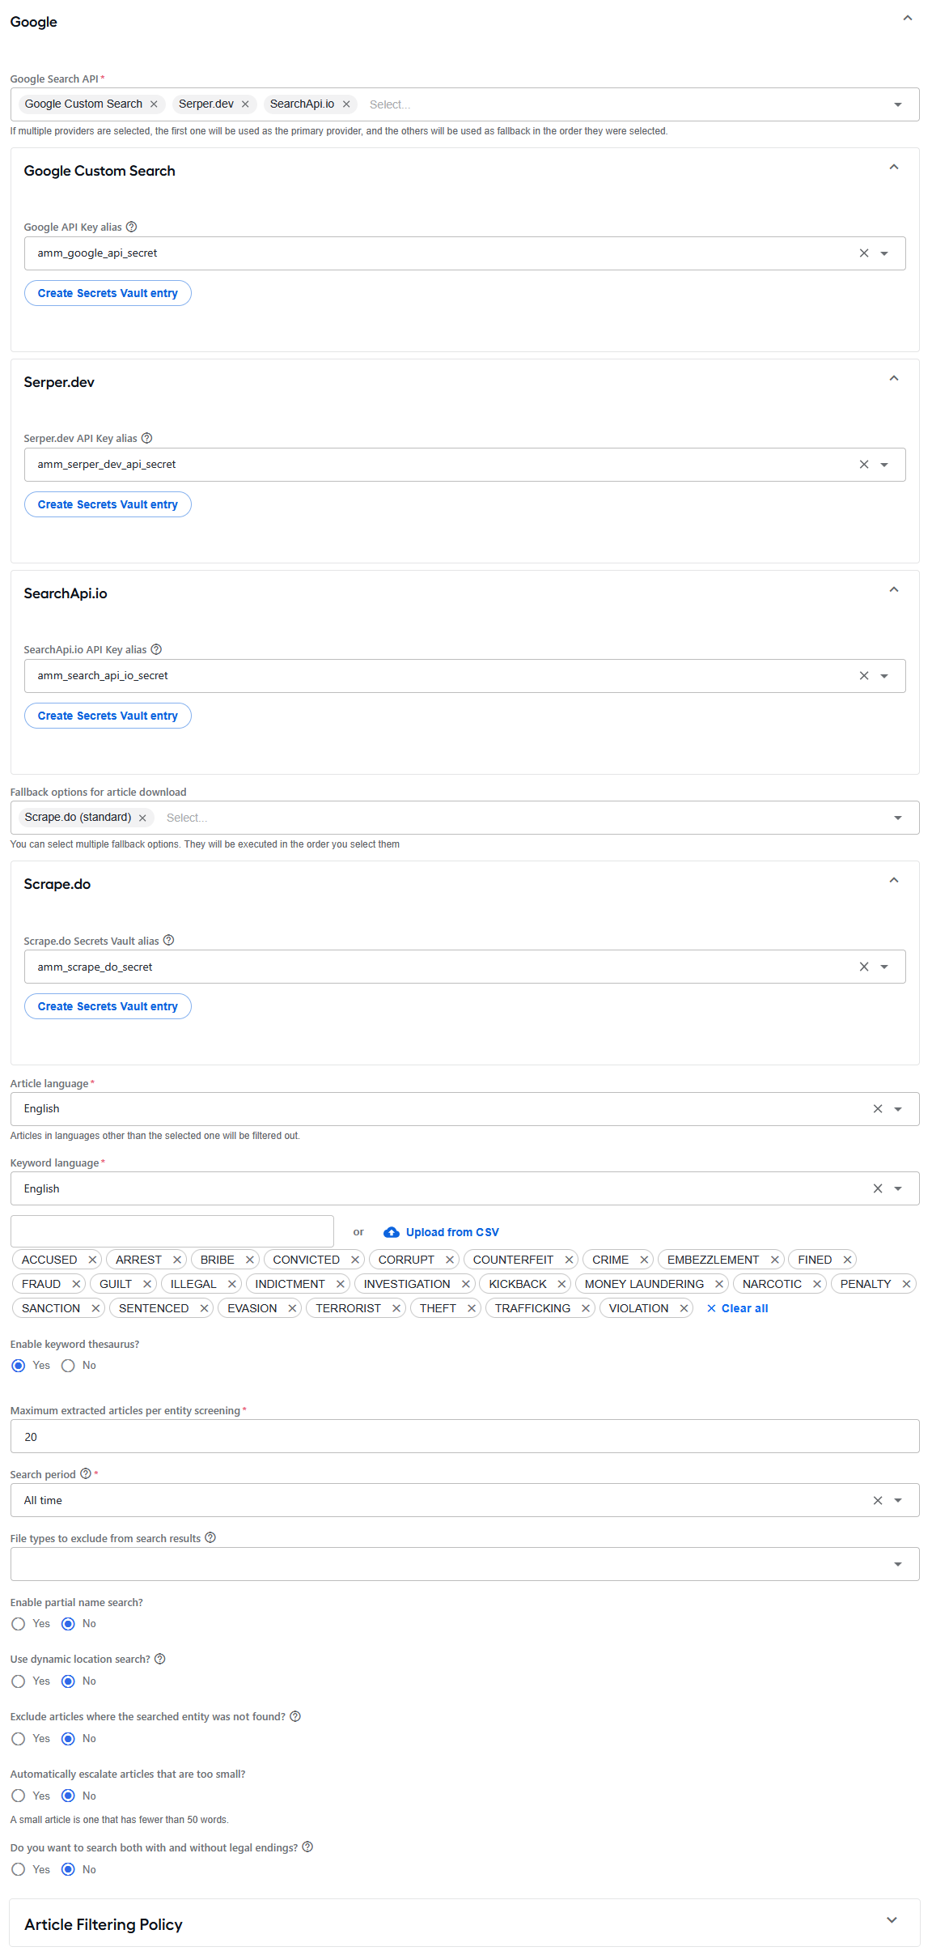Click the Upload from CSV cloud icon
Viewport: 932px width, 1951px height.
pos(392,1232)
